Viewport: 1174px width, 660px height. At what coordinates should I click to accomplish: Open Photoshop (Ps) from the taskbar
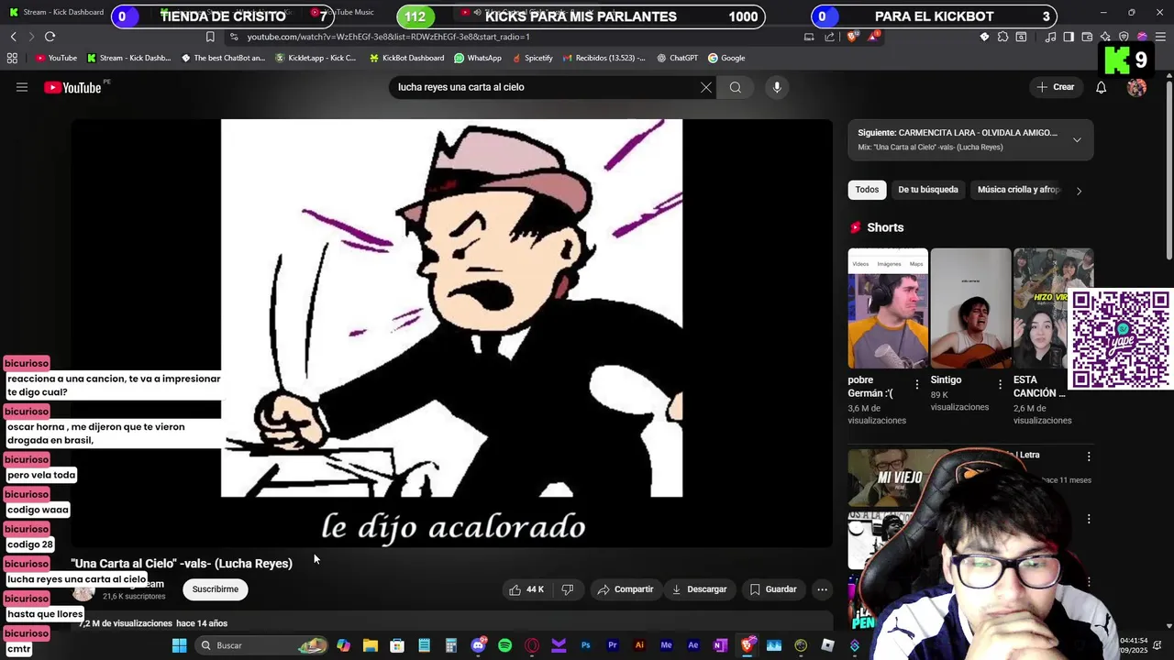(x=585, y=645)
